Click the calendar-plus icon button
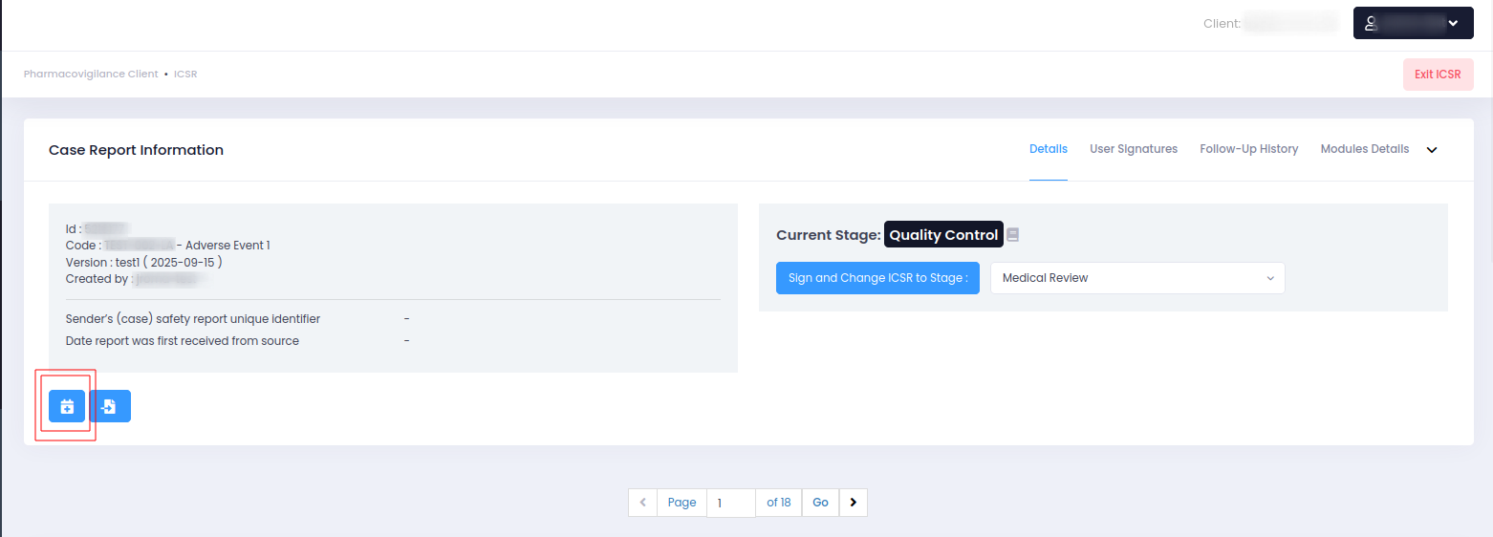Image resolution: width=1493 pixels, height=537 pixels. pyautogui.click(x=67, y=406)
